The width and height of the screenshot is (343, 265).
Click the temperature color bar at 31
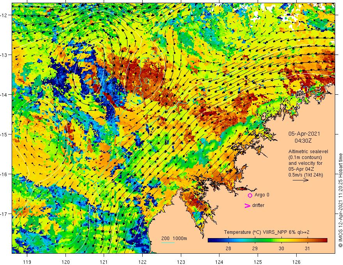point(308,240)
